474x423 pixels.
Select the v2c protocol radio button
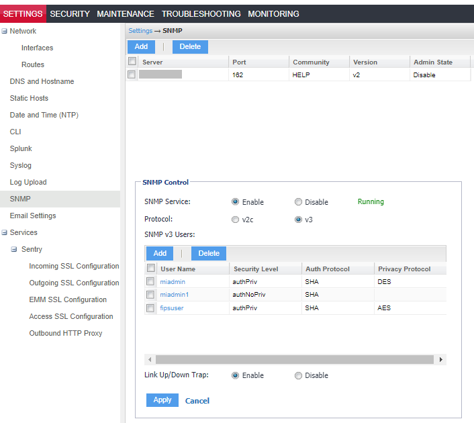point(235,220)
